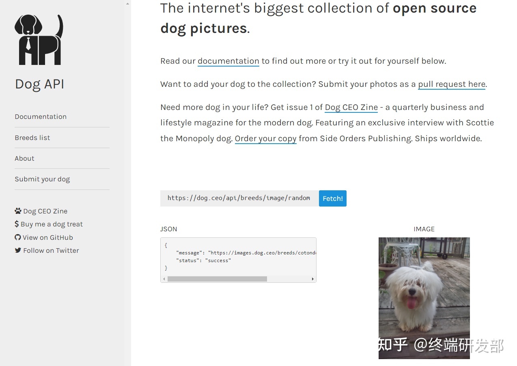Click the Order your copy link
The width and height of the screenshot is (517, 366).
pos(266,138)
